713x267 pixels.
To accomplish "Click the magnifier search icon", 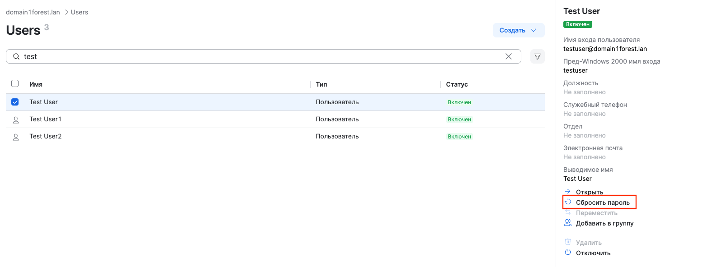I will click(16, 56).
